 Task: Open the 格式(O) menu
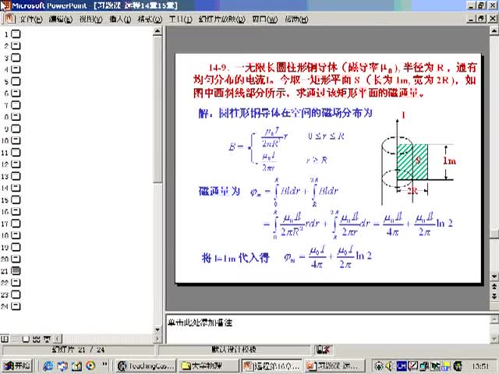pos(150,19)
